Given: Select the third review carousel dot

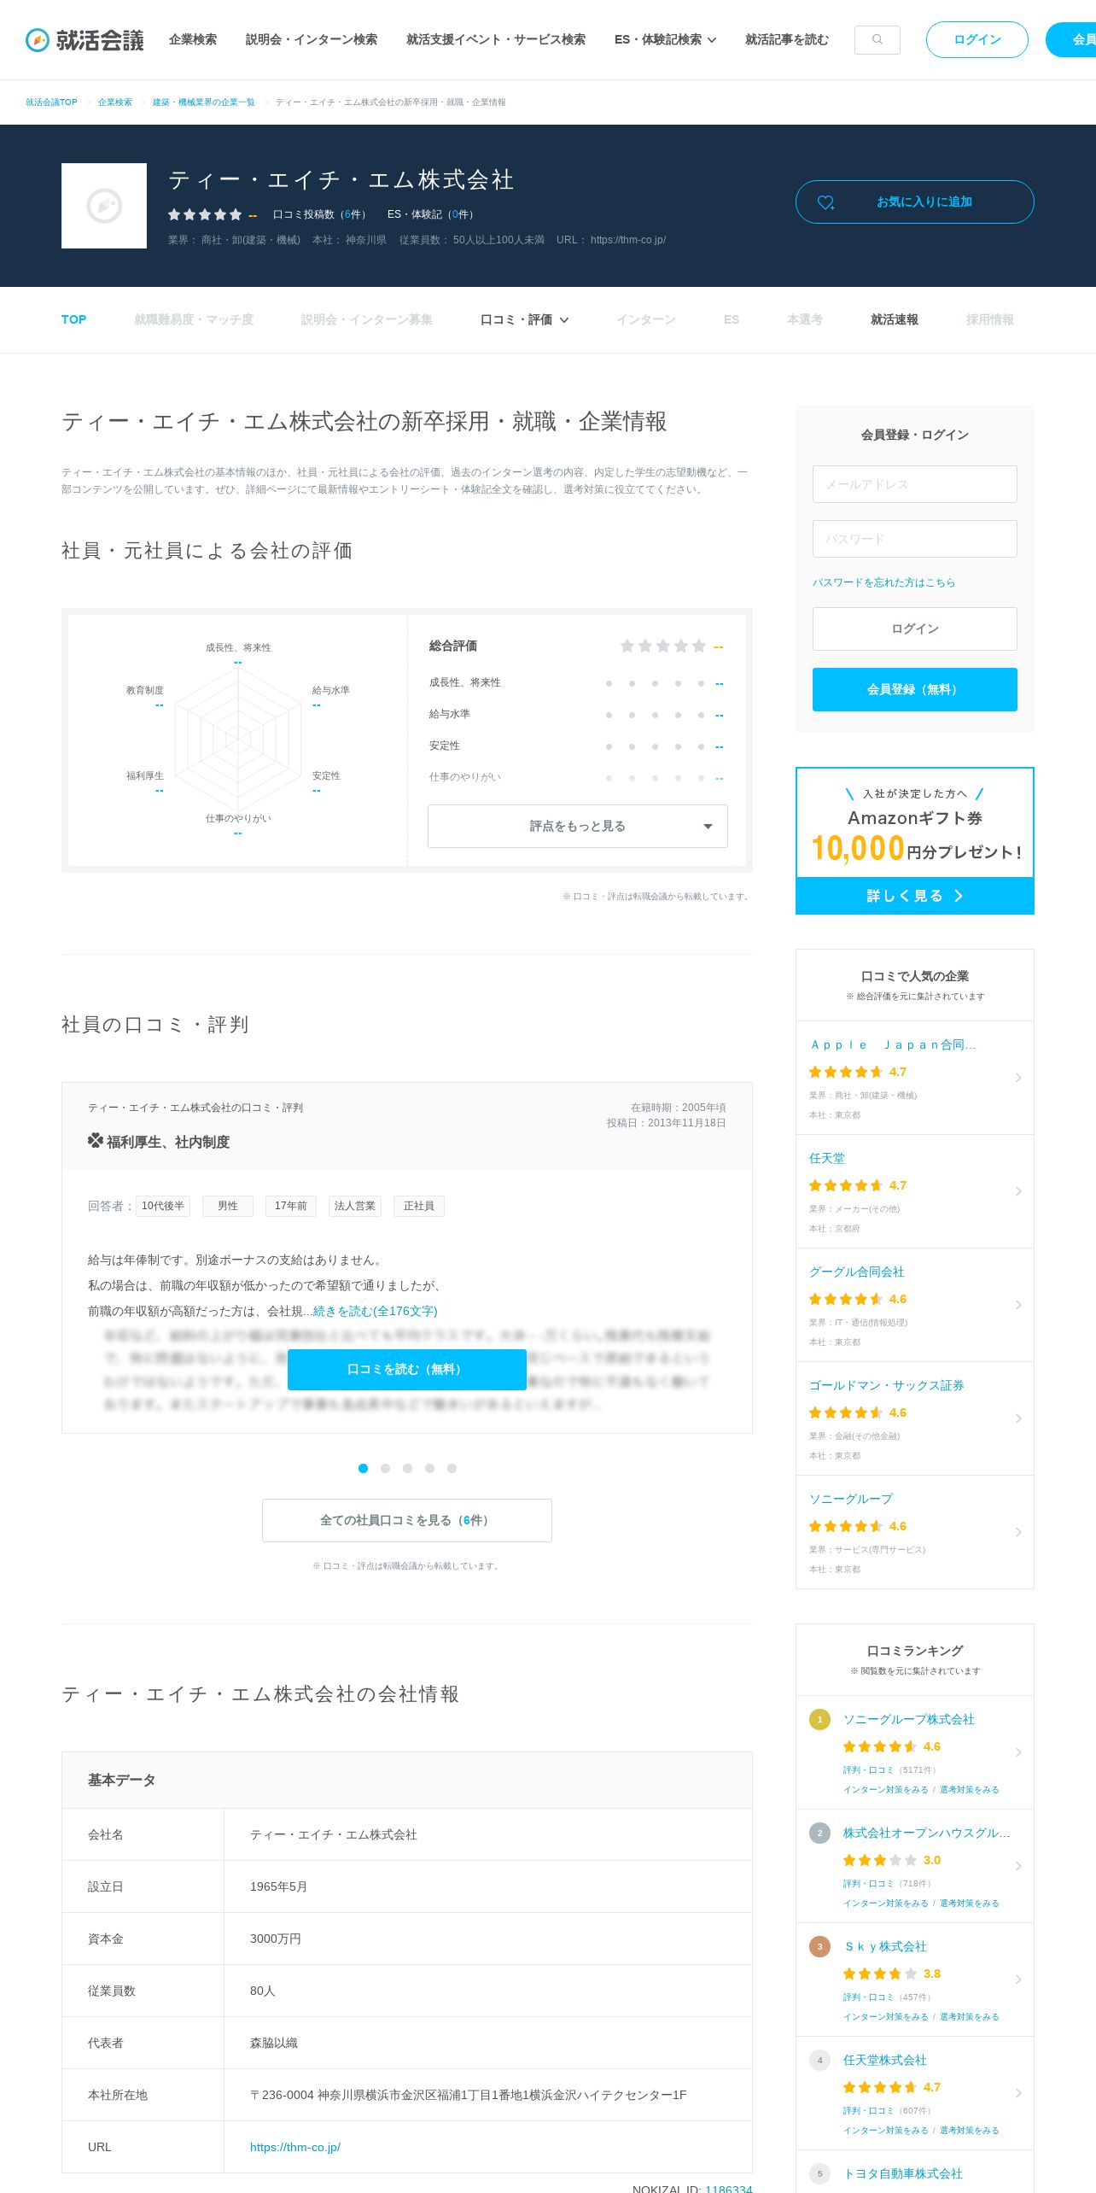Looking at the screenshot, I should tap(407, 1468).
